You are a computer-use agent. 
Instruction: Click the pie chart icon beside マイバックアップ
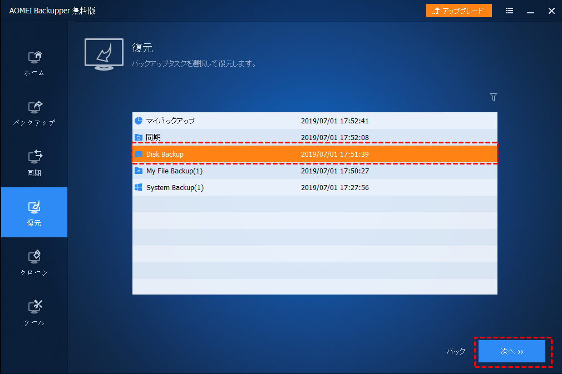[x=139, y=121]
